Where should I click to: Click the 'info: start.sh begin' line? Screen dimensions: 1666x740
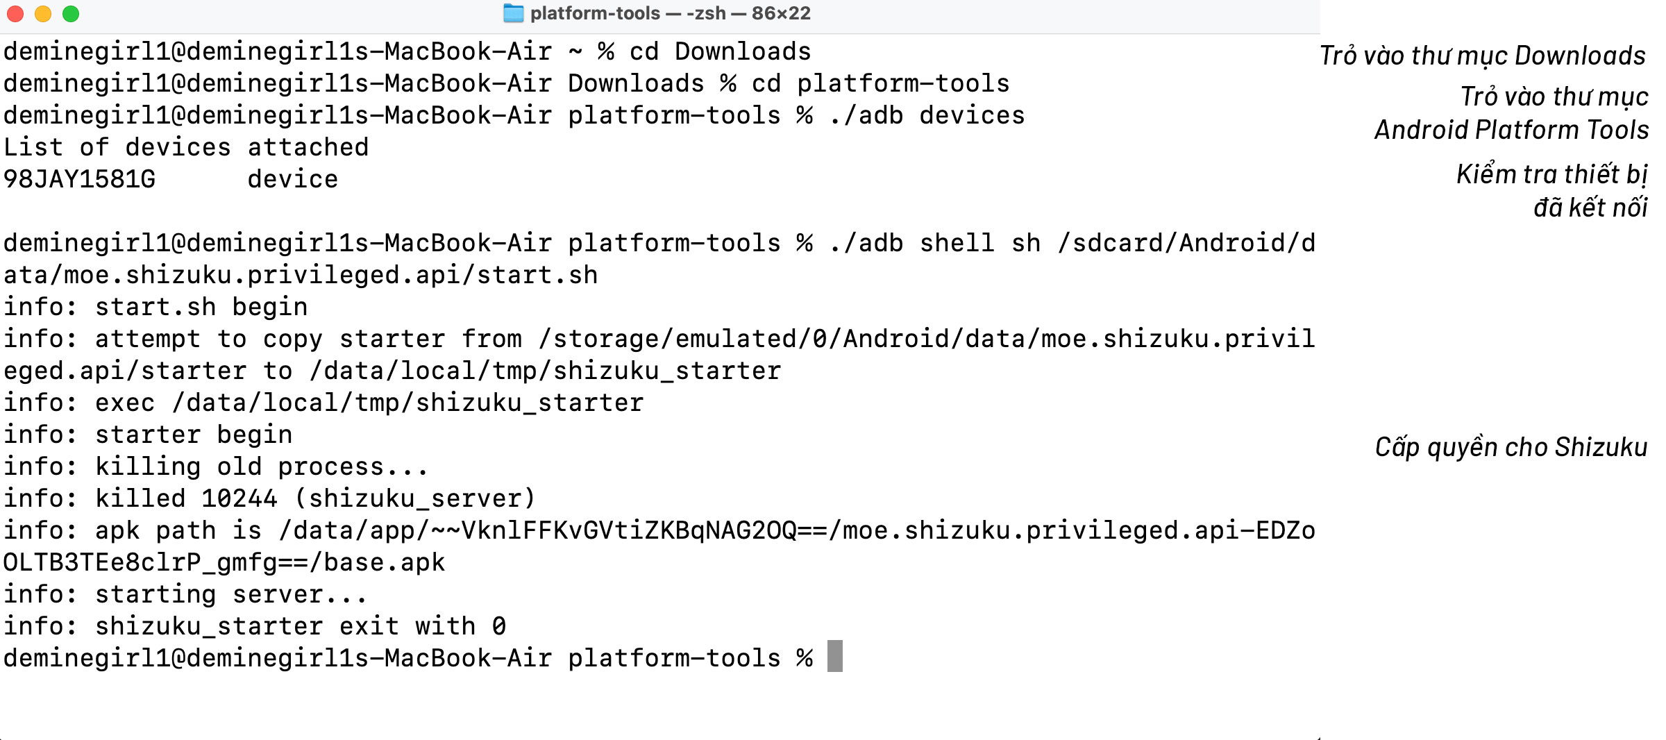coord(155,307)
